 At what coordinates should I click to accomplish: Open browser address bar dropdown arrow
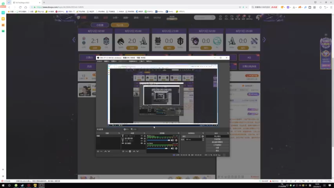pyautogui.click(x=246, y=7)
